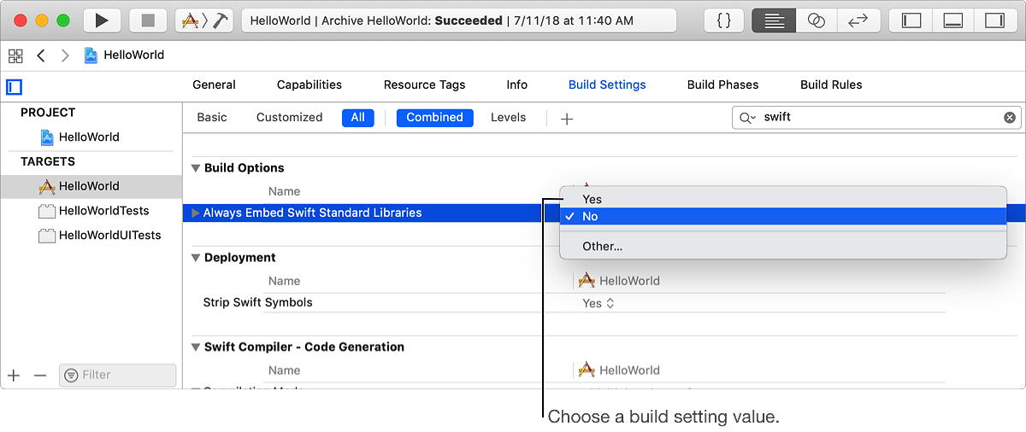Screen dimensions: 1026x432
Task: Stop the running build
Action: [148, 20]
